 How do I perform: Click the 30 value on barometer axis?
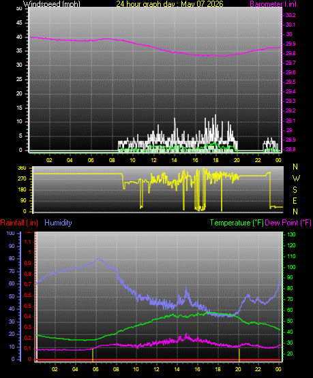pyautogui.click(x=289, y=34)
